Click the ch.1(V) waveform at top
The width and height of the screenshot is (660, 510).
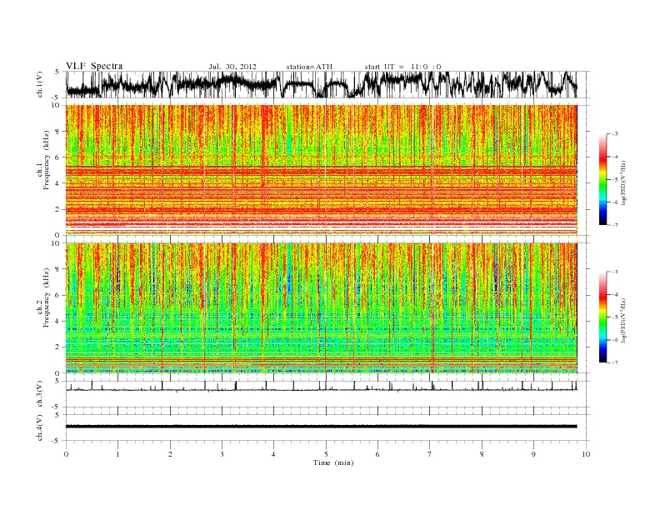(322, 84)
